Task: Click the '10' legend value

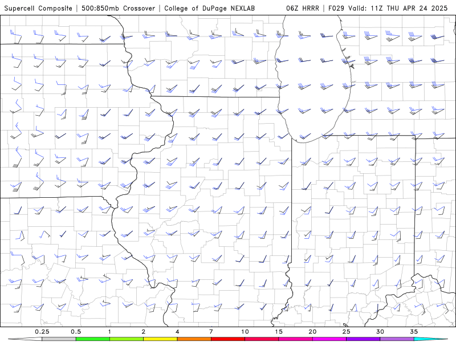Action: click(x=245, y=332)
